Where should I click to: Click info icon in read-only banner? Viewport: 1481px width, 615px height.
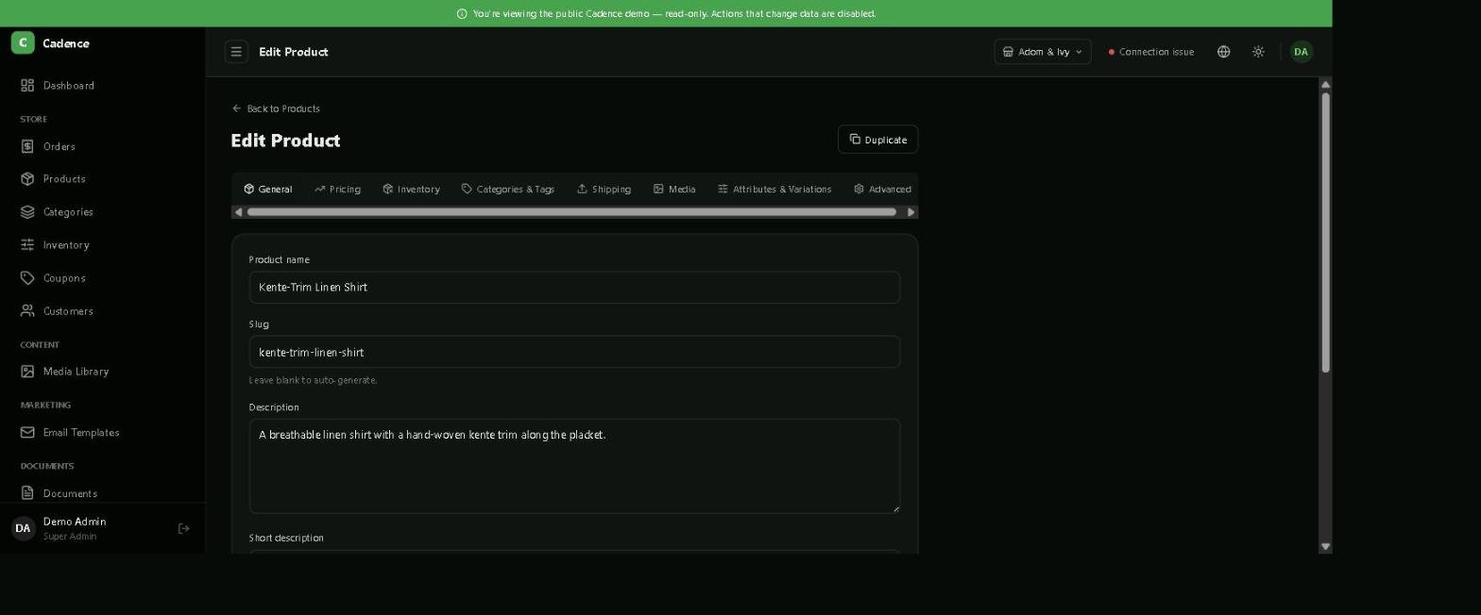point(462,14)
